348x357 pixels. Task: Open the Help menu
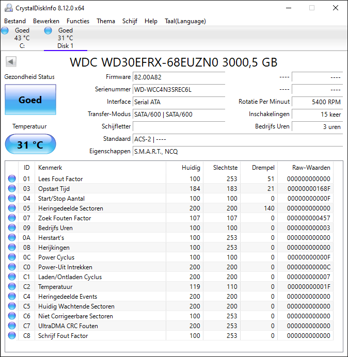tap(151, 21)
